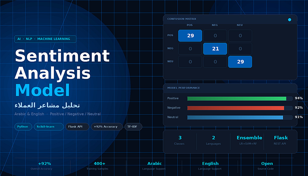Click the POS row, NEU column zero cell
Screen dimensions: 308x176
click(240, 35)
